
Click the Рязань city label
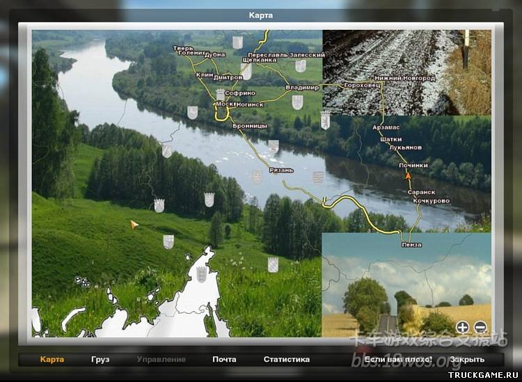pyautogui.click(x=282, y=170)
